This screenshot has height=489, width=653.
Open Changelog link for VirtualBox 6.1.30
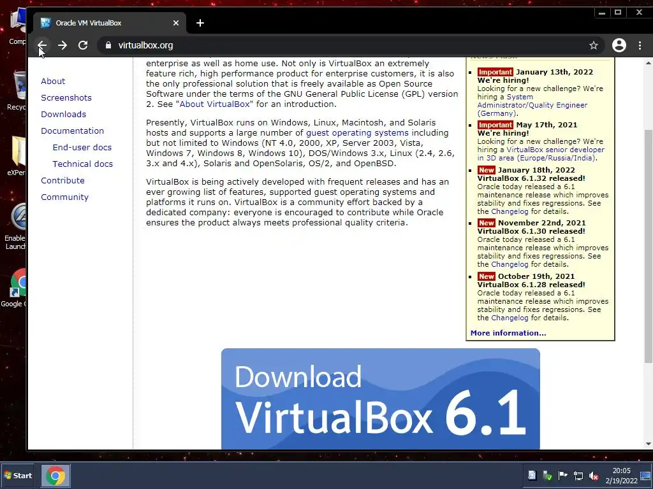coord(510,264)
